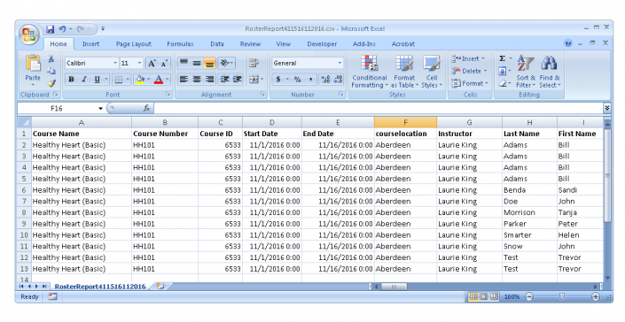Toggle Underline formatting
Viewport: 625px width, 322px height.
pos(97,80)
